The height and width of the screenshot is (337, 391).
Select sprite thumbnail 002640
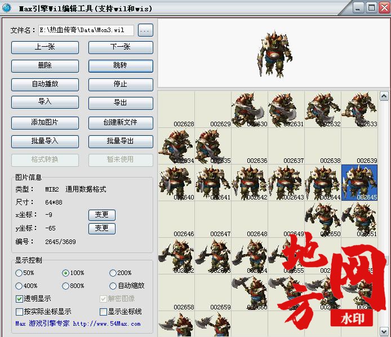pyautogui.click(x=176, y=183)
